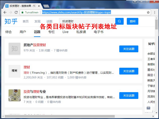Go to 发现 in top navigation

pyautogui.click(x=37, y=21)
